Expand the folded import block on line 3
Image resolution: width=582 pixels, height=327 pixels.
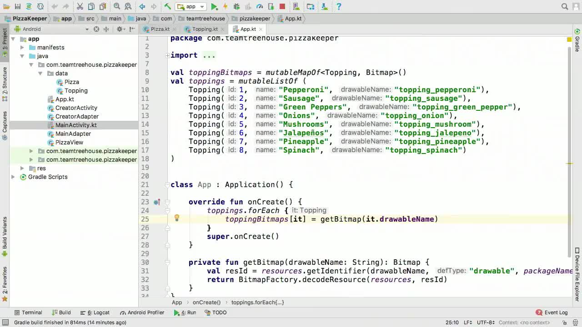(167, 55)
